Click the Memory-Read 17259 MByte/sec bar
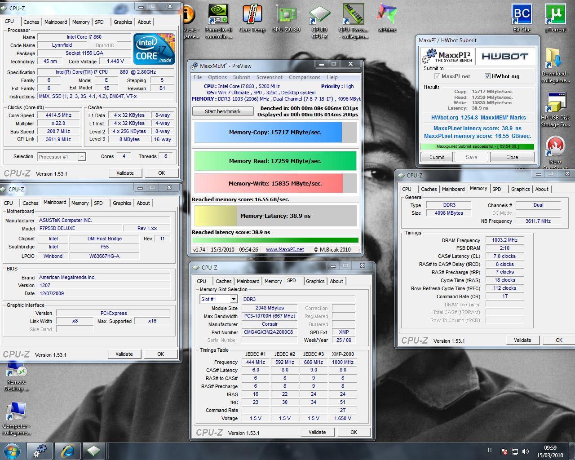The image size is (575, 460). (275, 161)
